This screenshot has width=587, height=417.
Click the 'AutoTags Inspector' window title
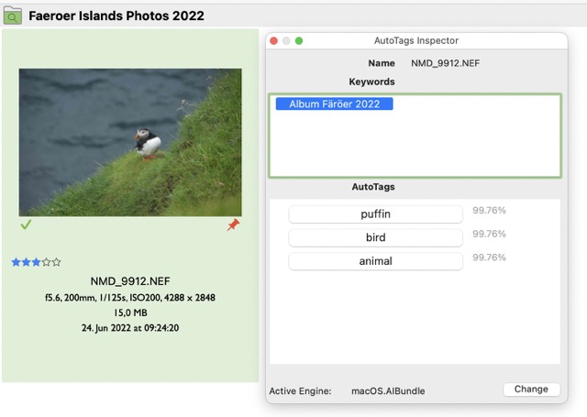point(415,40)
